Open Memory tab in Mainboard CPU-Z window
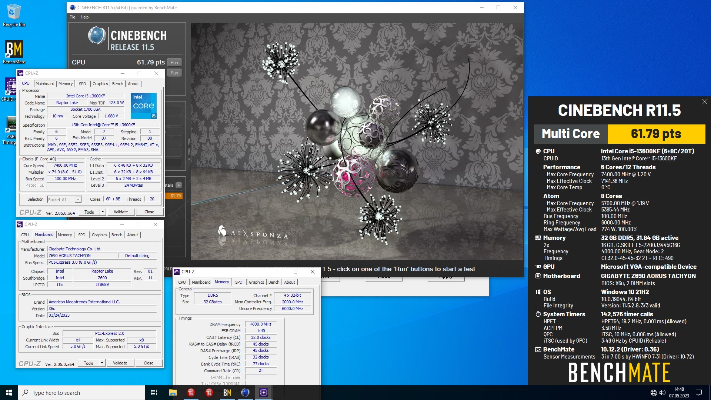The height and width of the screenshot is (400, 711). coord(65,235)
